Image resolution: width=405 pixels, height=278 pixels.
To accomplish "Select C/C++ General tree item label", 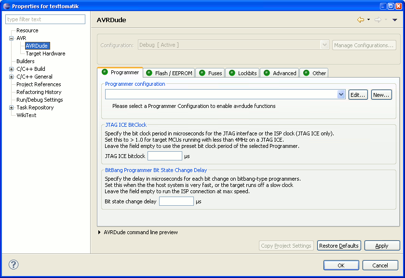I will [34, 77].
